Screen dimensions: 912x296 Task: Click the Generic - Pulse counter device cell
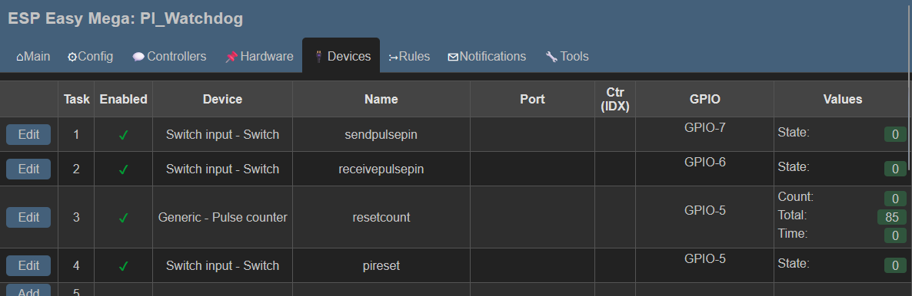223,217
